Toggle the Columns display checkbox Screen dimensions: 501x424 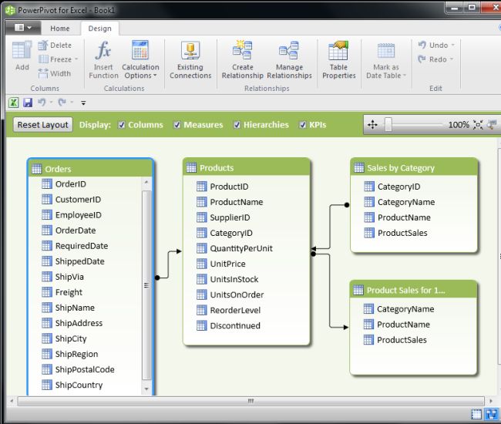point(122,125)
